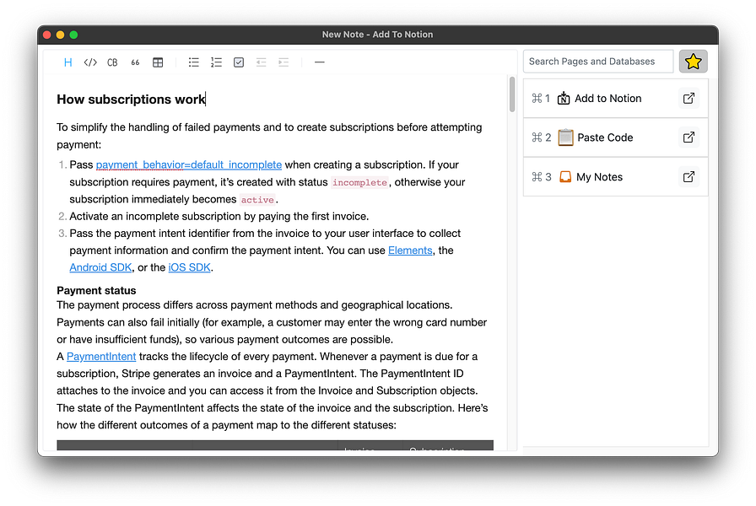
Task: Create a bulleted list
Action: point(193,62)
